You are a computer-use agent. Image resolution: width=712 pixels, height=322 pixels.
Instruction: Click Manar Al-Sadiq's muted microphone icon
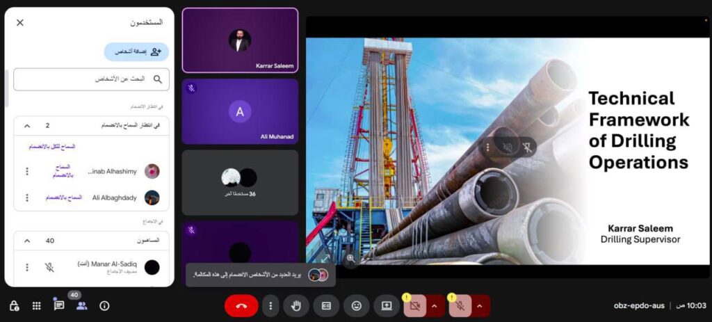(x=49, y=267)
